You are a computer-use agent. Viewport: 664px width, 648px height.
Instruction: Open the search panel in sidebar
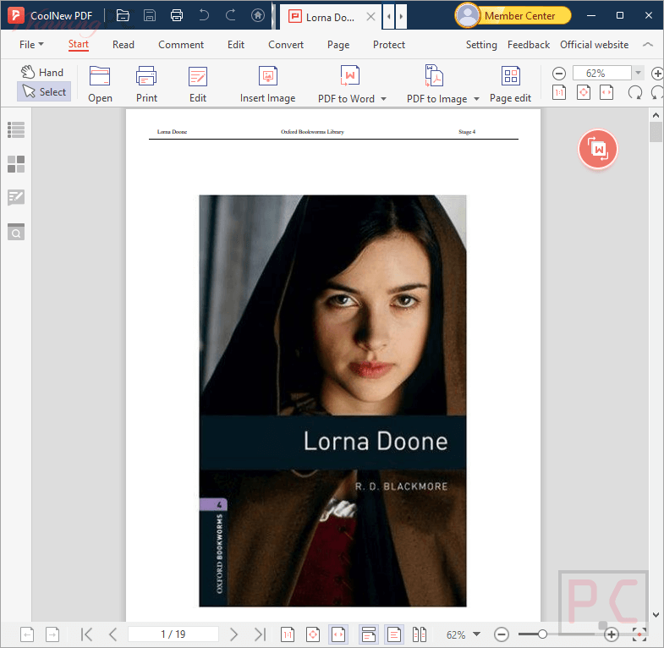[16, 232]
